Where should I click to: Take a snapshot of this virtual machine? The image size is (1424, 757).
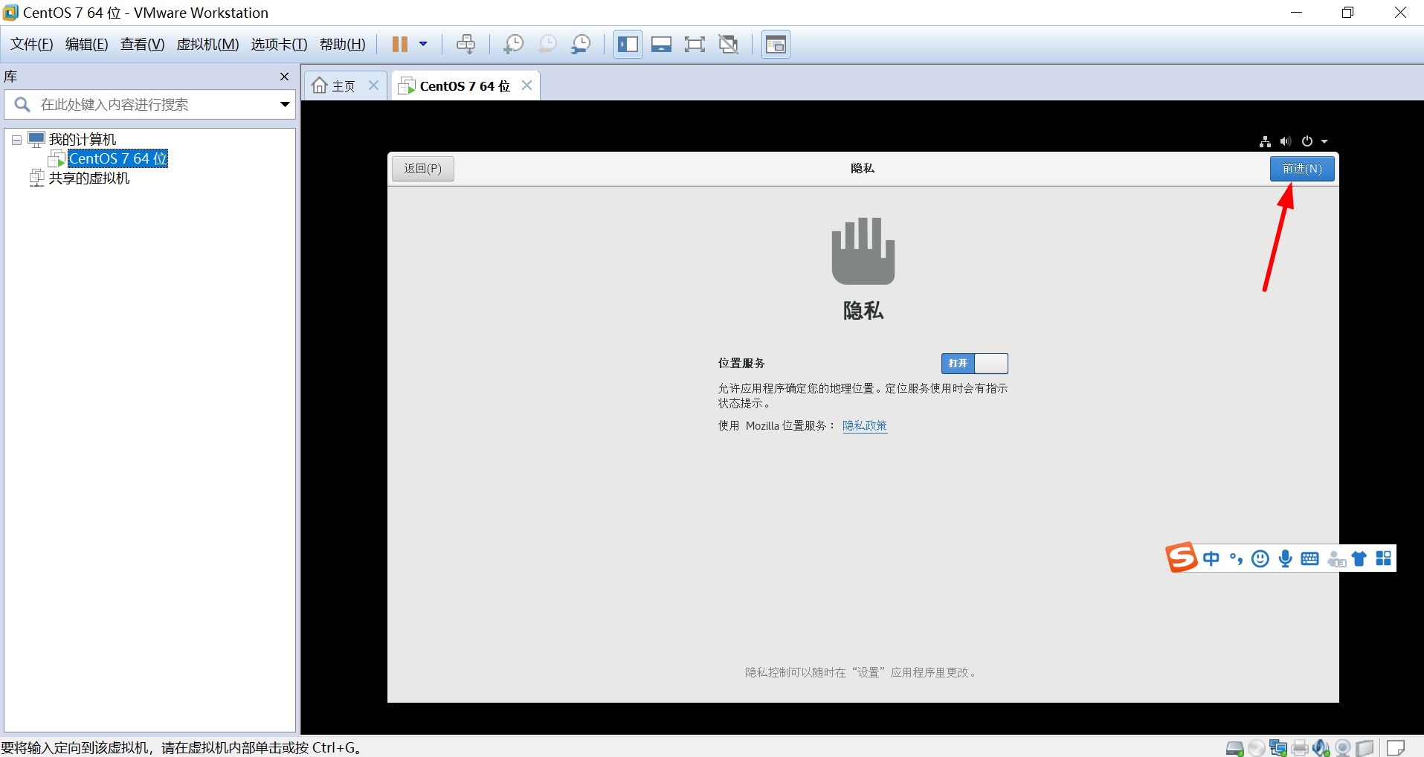click(x=513, y=45)
